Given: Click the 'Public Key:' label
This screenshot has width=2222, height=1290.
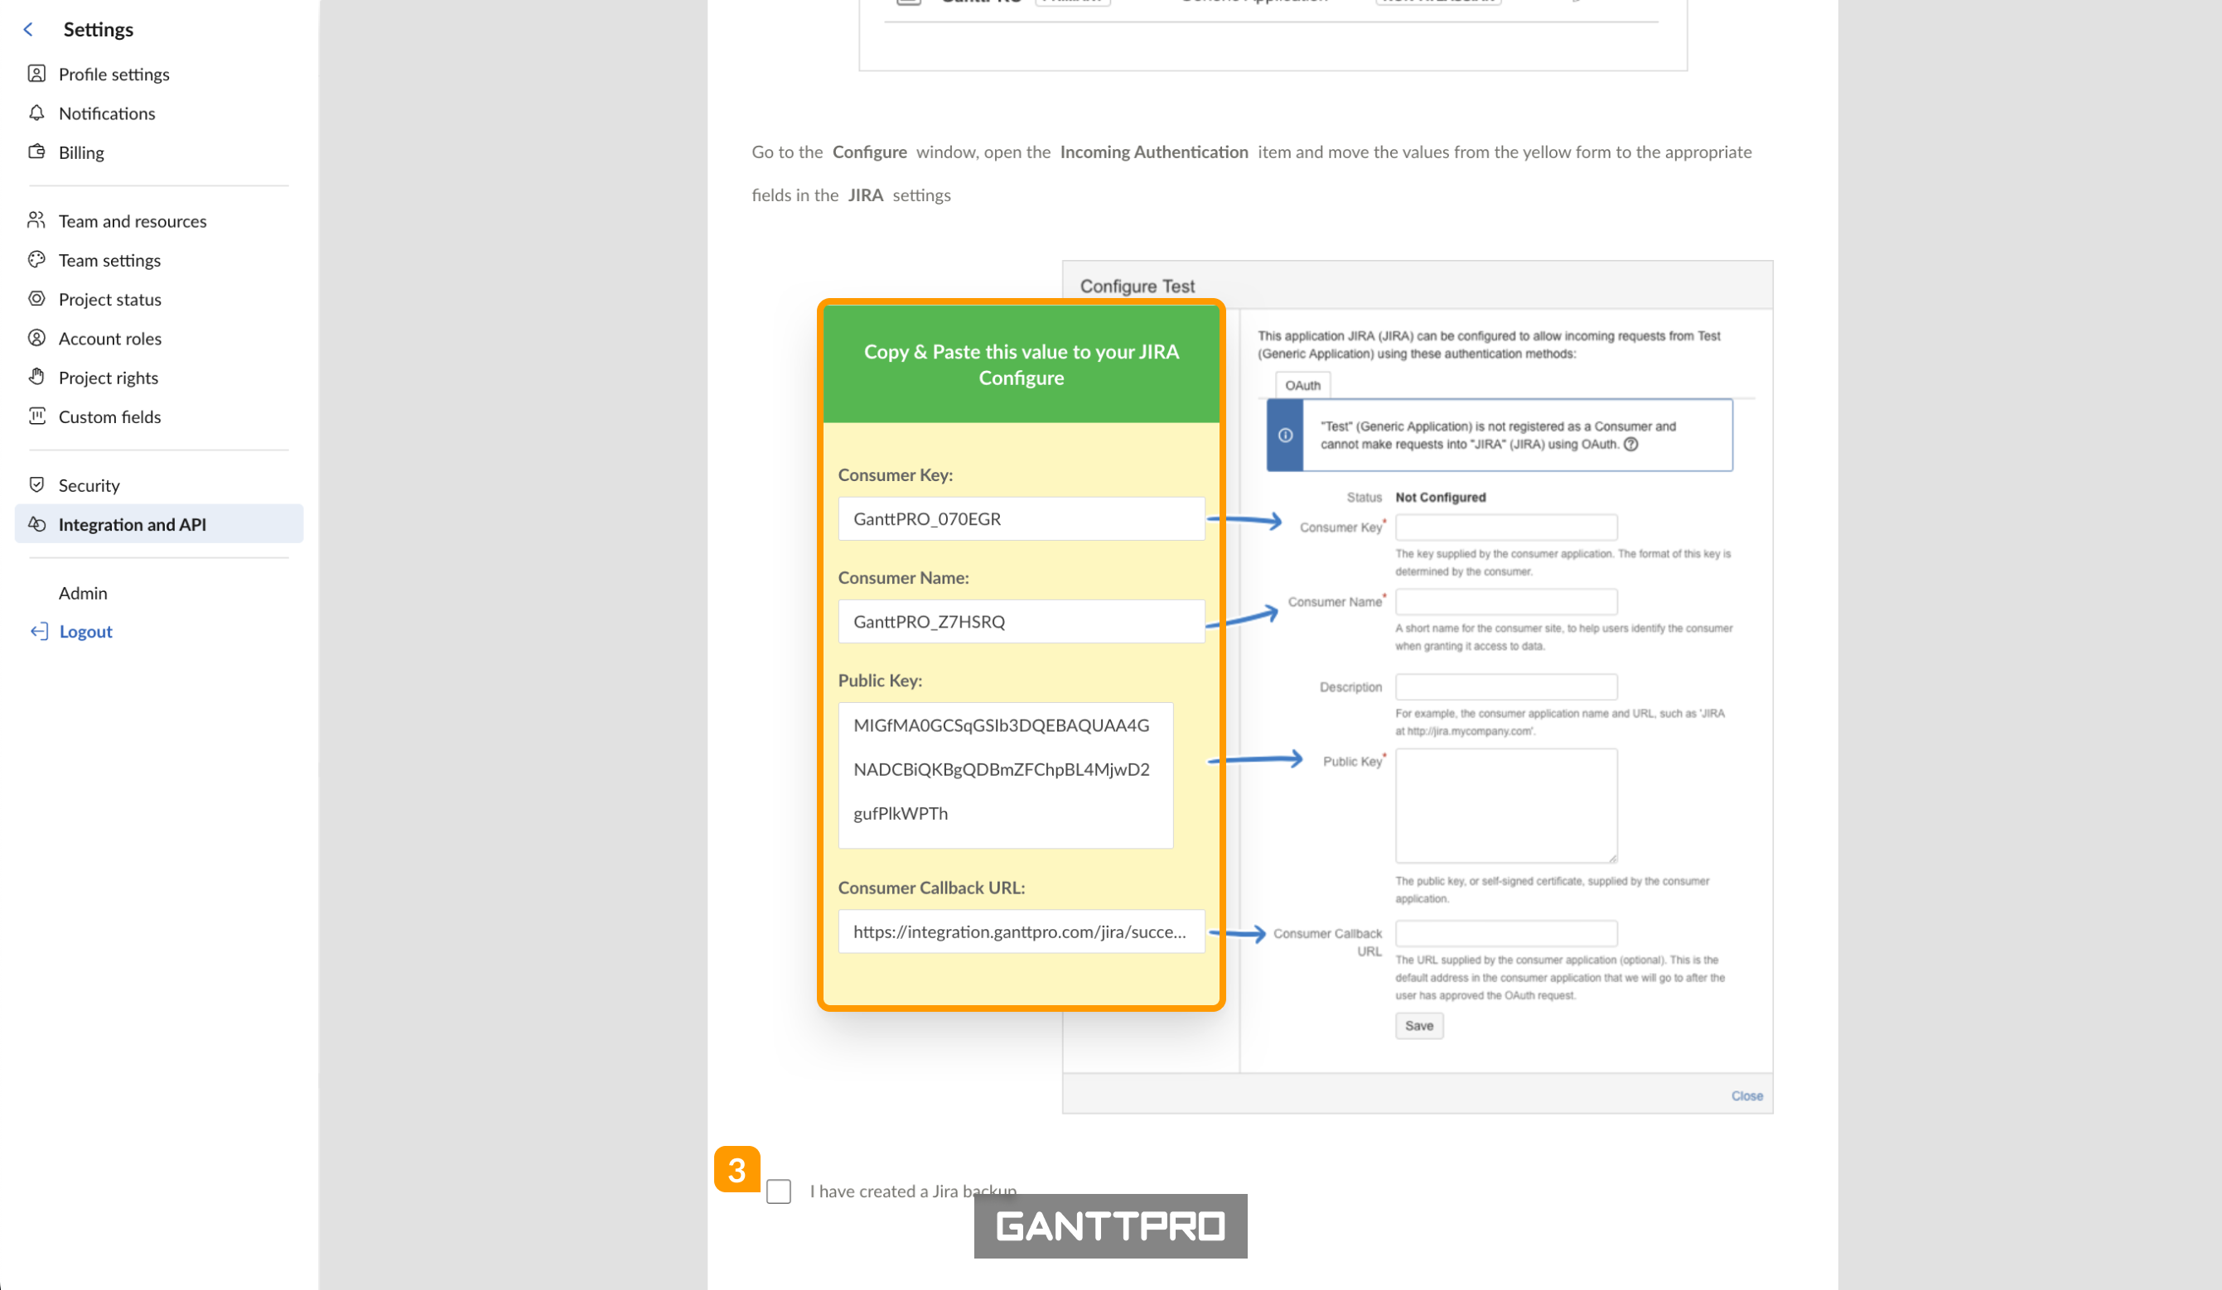Looking at the screenshot, I should 880,681.
